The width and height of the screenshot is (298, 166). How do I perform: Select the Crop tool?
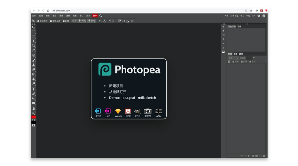pos(34,46)
